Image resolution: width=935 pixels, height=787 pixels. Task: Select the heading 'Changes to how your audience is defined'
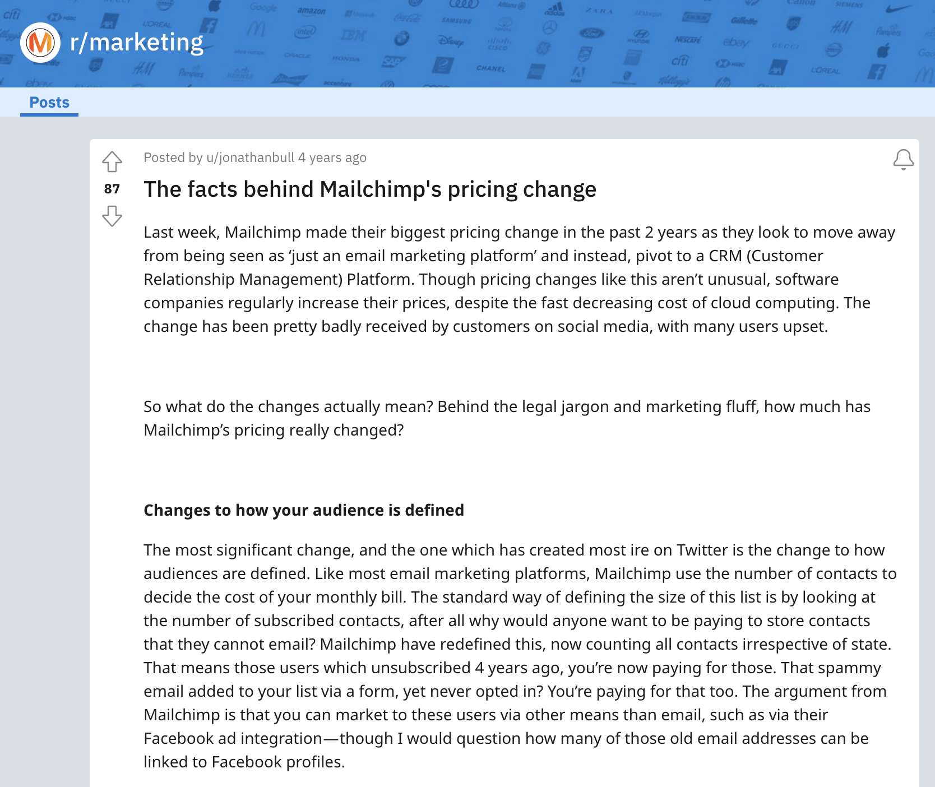click(x=304, y=510)
